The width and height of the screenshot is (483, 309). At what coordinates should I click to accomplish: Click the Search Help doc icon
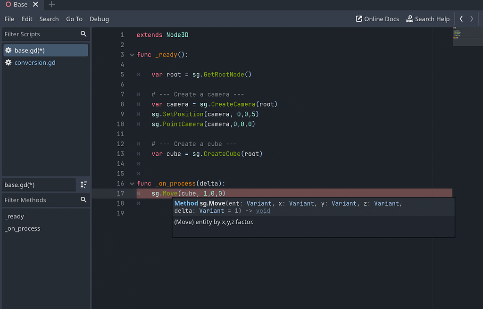[409, 19]
